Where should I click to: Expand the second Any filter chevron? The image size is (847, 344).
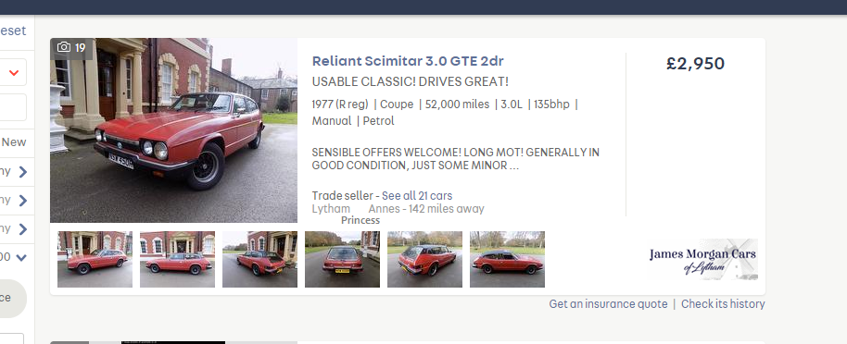point(22,201)
